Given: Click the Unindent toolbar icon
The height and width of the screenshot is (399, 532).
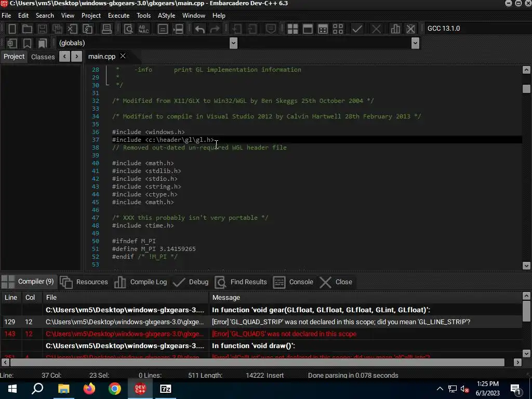Looking at the screenshot, I should 252,29.
